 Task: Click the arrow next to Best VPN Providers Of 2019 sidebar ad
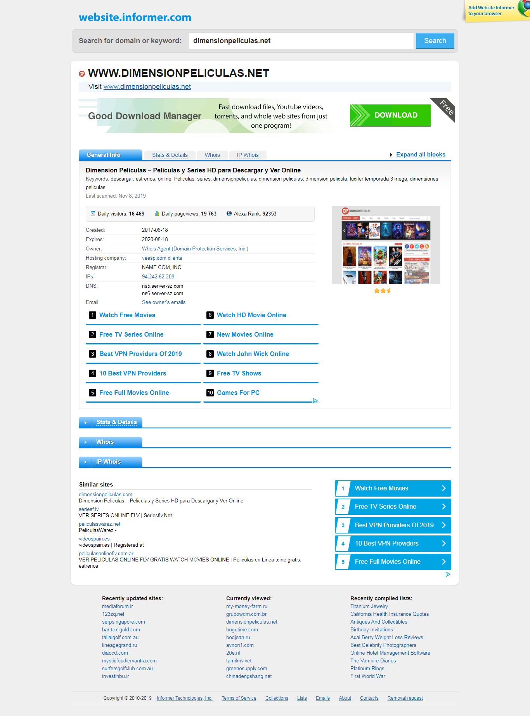pos(444,525)
